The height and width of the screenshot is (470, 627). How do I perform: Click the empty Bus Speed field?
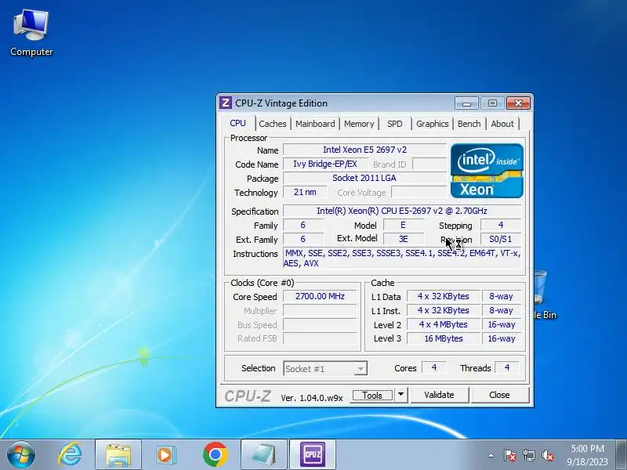click(320, 324)
